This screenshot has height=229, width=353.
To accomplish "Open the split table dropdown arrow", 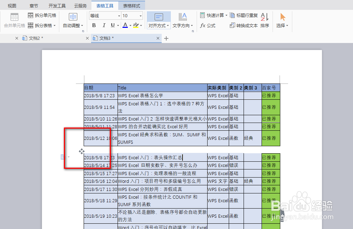I will point(54,26).
